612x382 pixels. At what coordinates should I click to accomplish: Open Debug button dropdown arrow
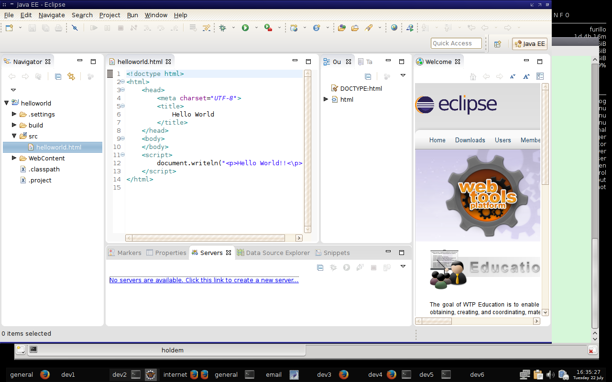click(x=233, y=28)
